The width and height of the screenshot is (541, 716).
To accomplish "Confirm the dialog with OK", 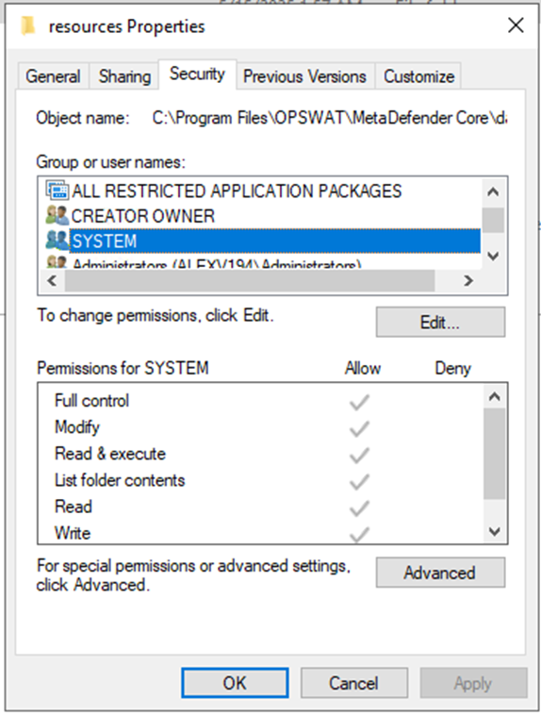I will tap(235, 683).
